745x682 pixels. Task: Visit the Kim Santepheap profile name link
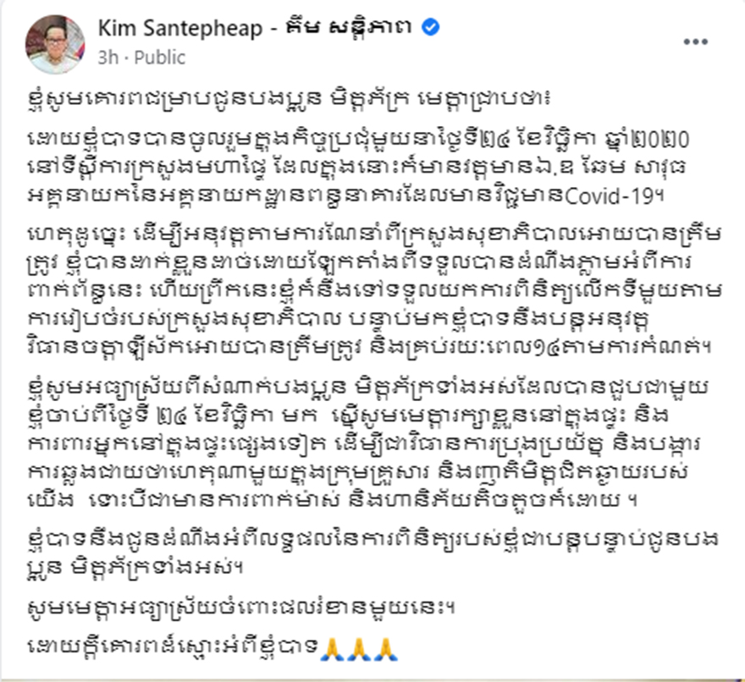pos(180,29)
